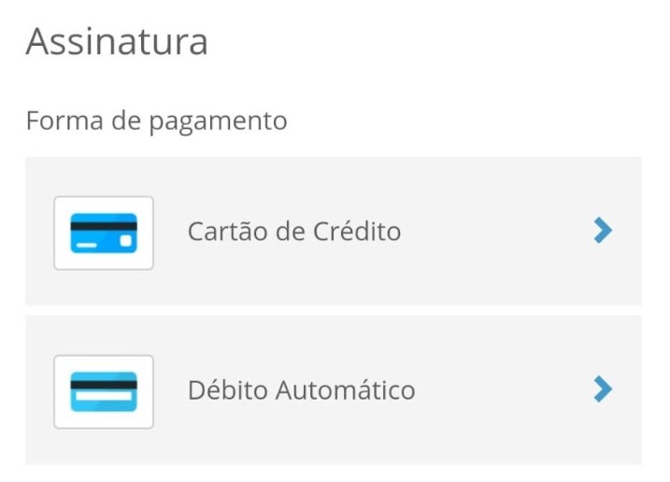Click the small chip on credit card icon
670x482 pixels.
[x=125, y=241]
